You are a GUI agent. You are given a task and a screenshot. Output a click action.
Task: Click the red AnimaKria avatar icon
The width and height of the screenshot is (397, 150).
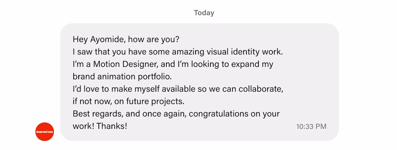click(x=45, y=132)
